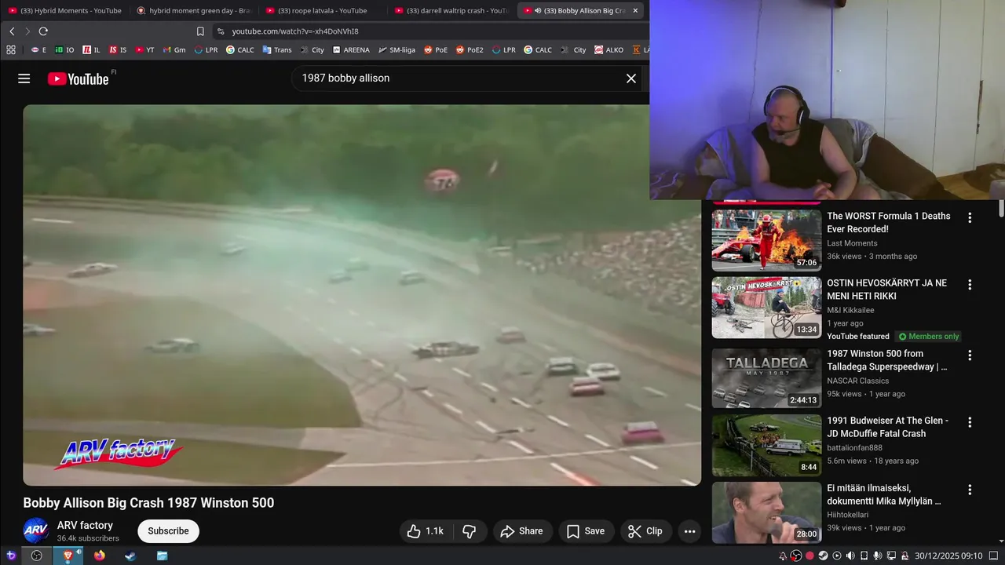Mute the playing tab via its speaker icon
This screenshot has width=1005, height=565.
click(x=537, y=10)
